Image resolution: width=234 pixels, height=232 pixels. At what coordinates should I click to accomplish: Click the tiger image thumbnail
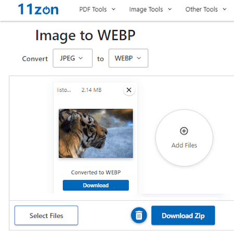96,133
